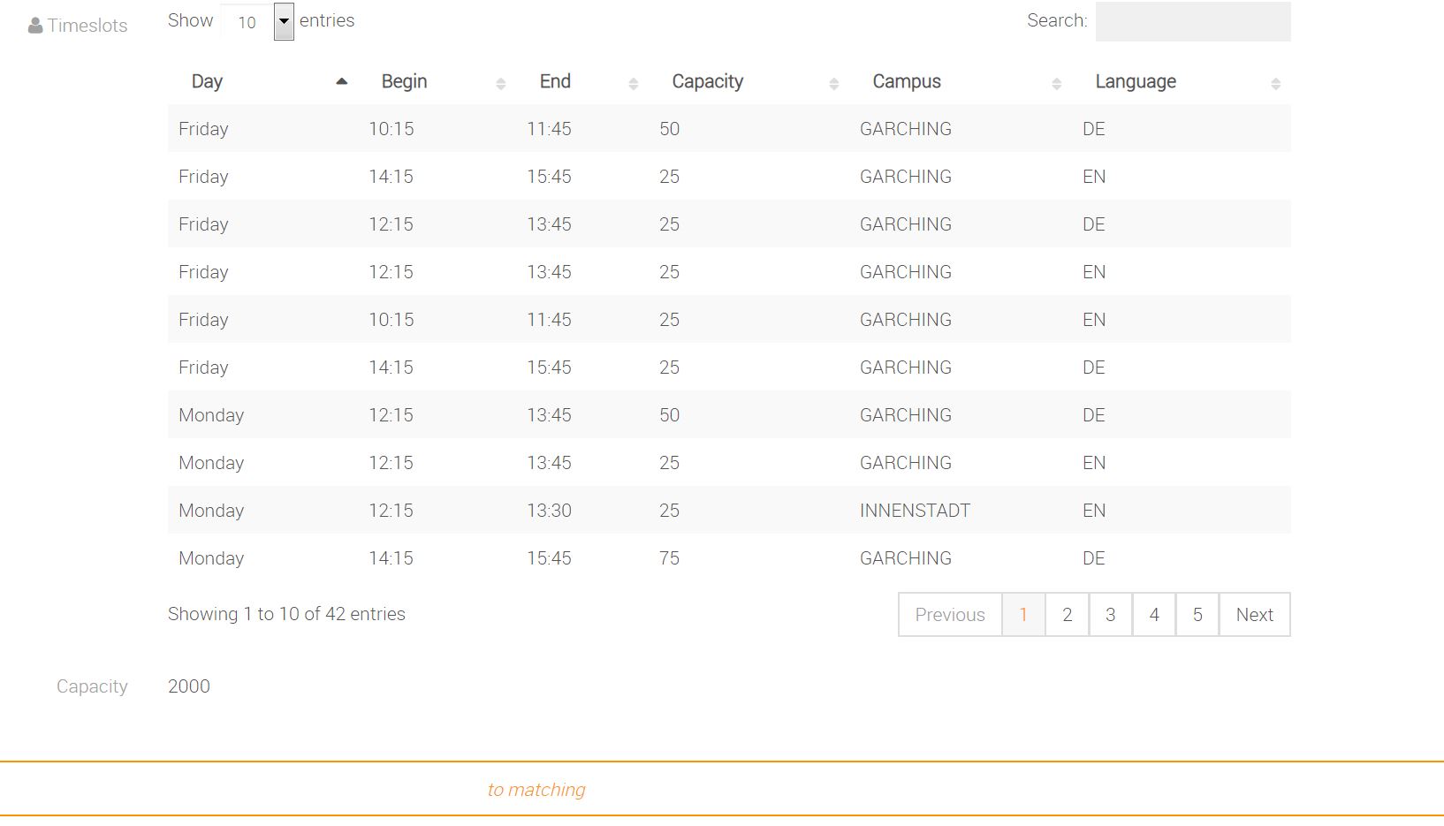Select INNENSTADT campus cell

click(x=915, y=511)
